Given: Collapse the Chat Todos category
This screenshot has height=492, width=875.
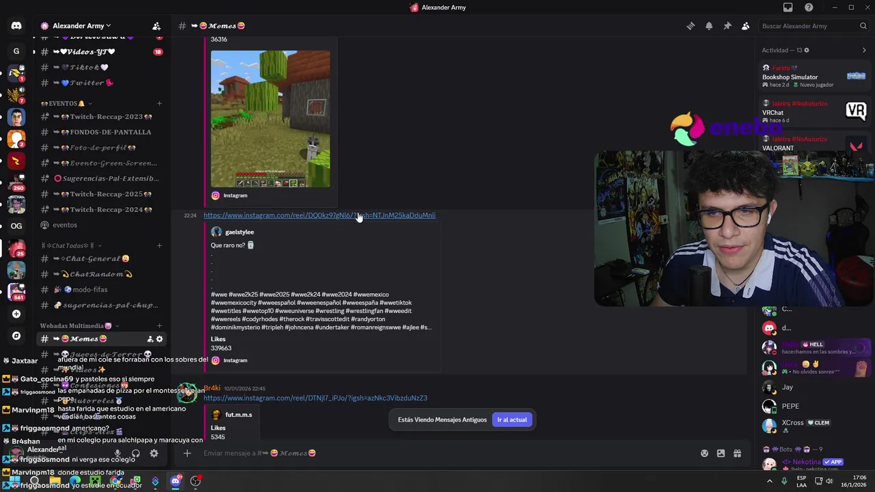Looking at the screenshot, I should click(71, 245).
